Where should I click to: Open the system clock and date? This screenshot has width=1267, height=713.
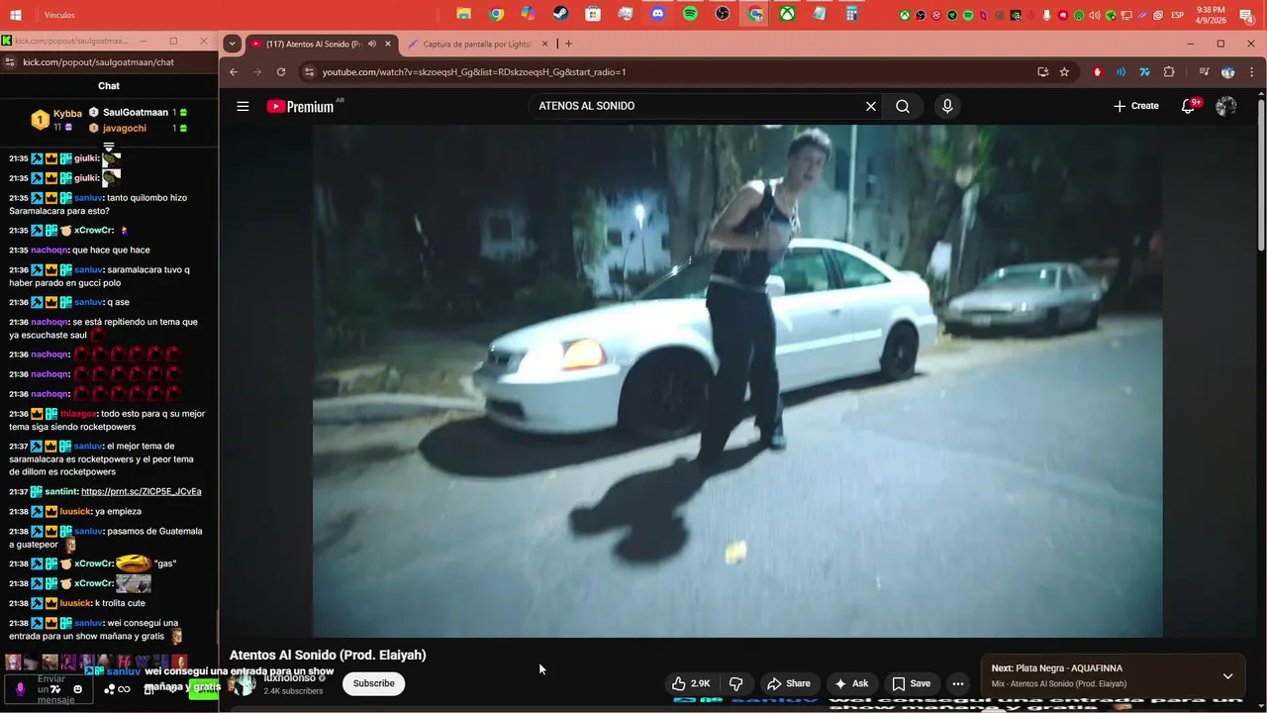point(1211,14)
